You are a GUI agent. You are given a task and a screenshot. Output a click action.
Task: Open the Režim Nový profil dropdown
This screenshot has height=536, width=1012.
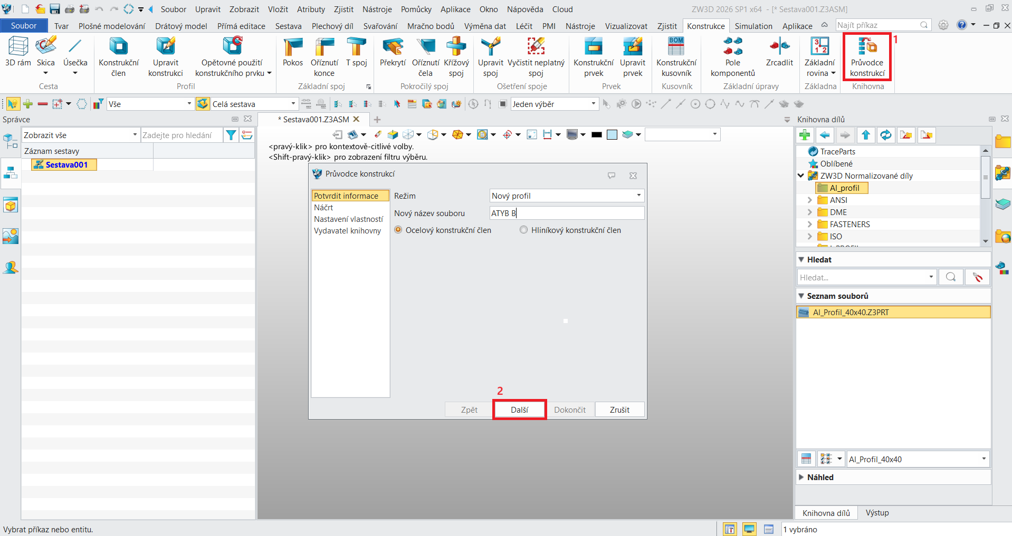click(567, 196)
